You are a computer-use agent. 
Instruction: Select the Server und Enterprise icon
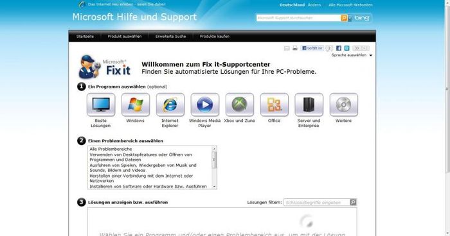click(x=309, y=105)
